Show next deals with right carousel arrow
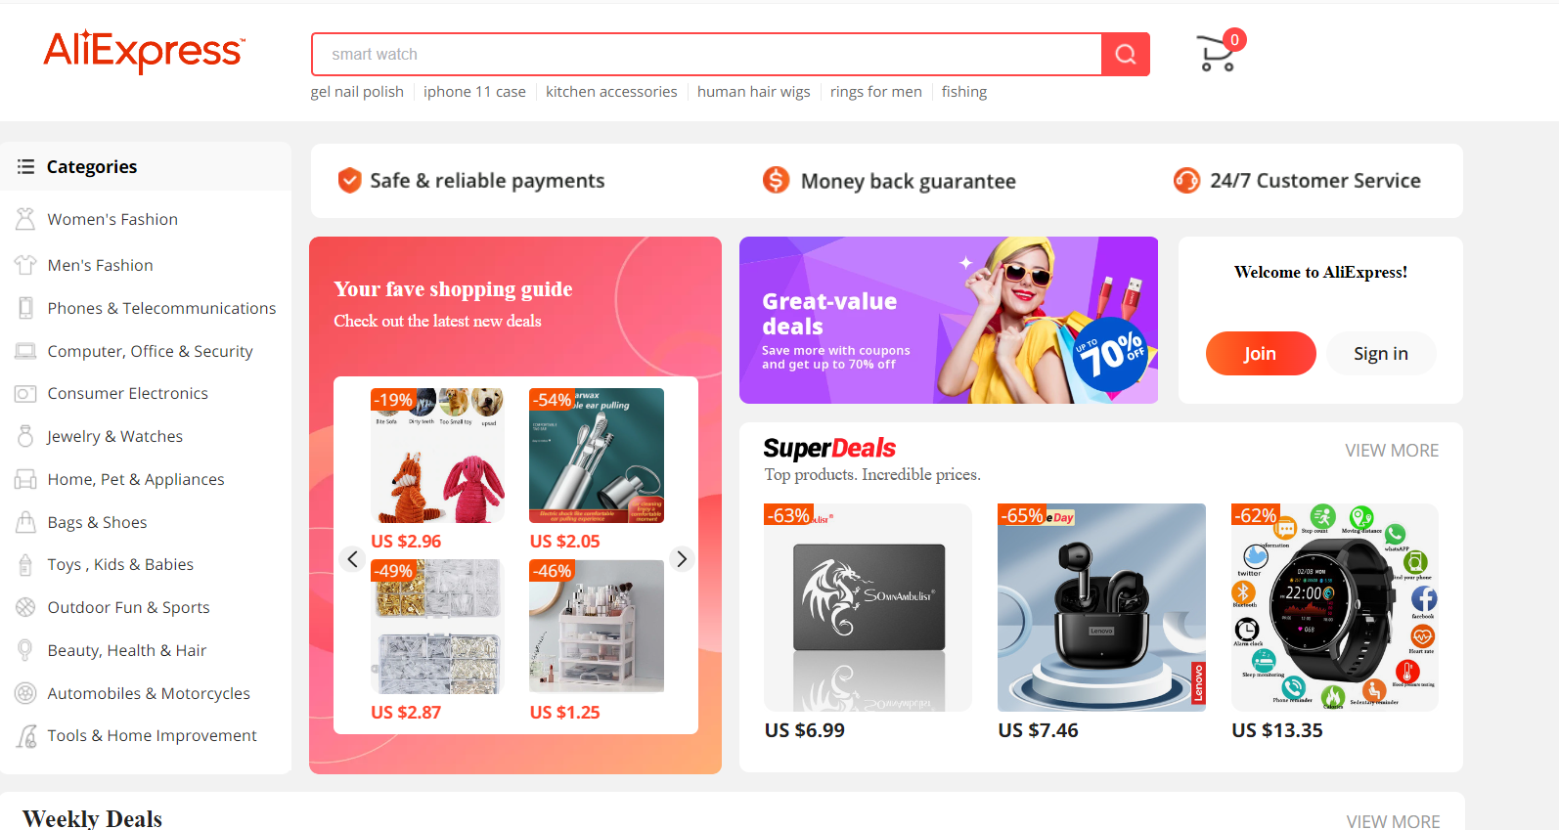1559x830 pixels. pyautogui.click(x=682, y=559)
